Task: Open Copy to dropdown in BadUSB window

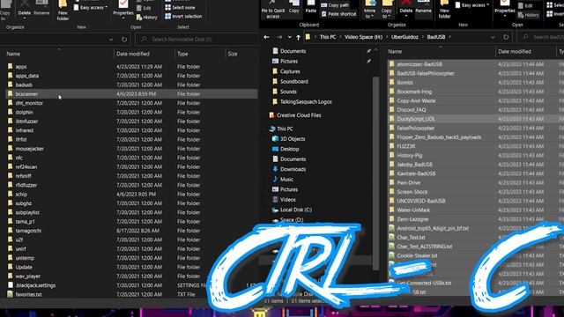Action: click(387, 10)
